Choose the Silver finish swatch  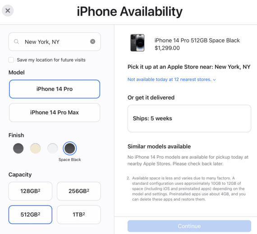pyautogui.click(x=53, y=148)
